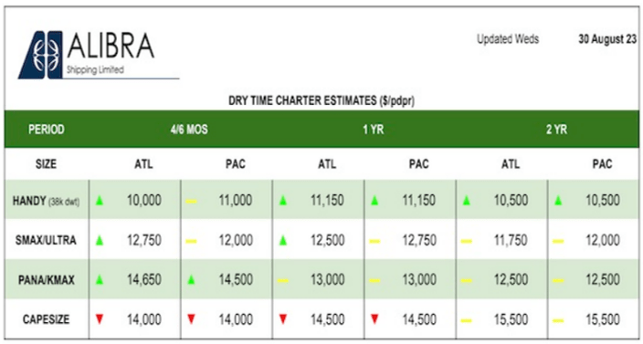This screenshot has width=643, height=344.
Task: Click yellow dash next to Handy 11,000 PAC
Action: coord(191,201)
